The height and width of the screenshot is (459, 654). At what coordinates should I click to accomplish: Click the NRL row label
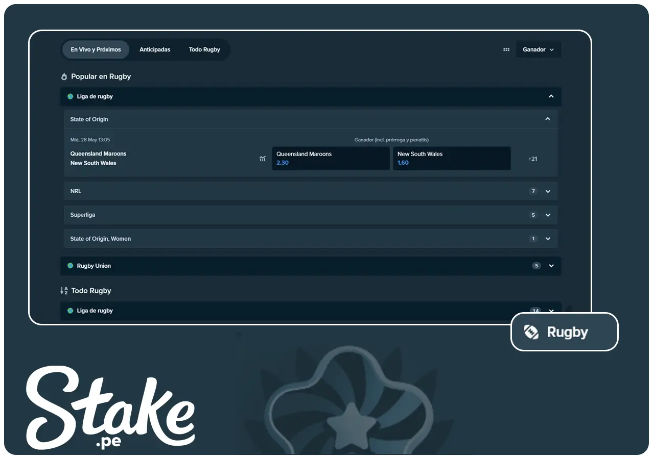tap(76, 191)
